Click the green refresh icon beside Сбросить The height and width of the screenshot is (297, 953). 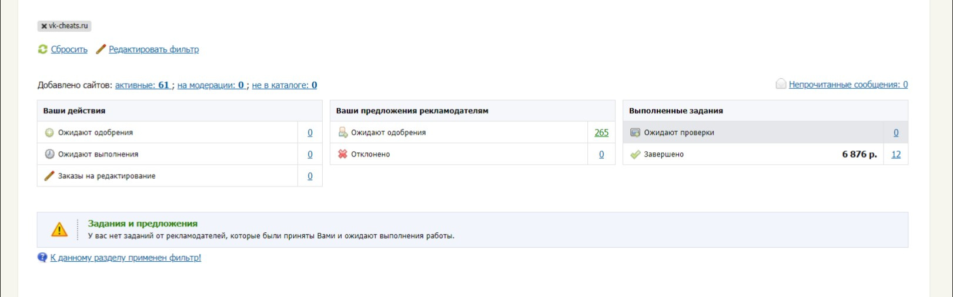click(42, 49)
